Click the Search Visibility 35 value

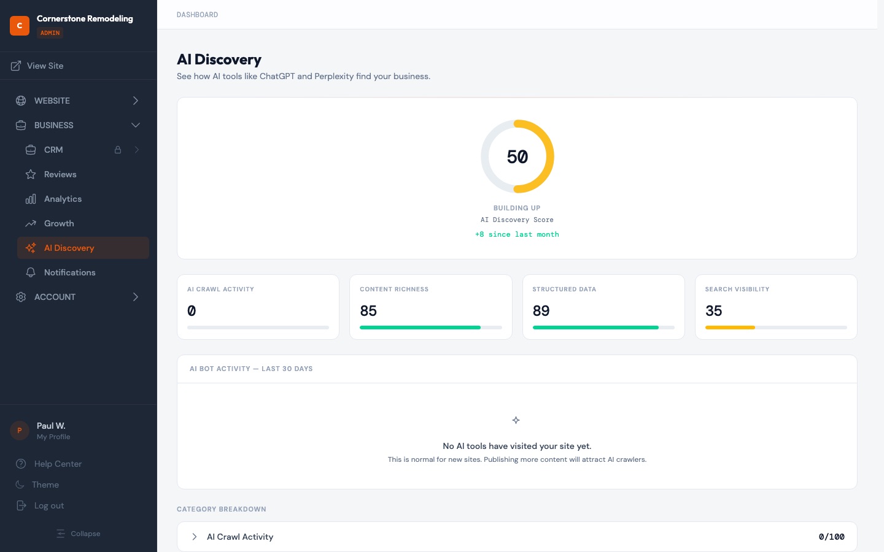point(714,311)
